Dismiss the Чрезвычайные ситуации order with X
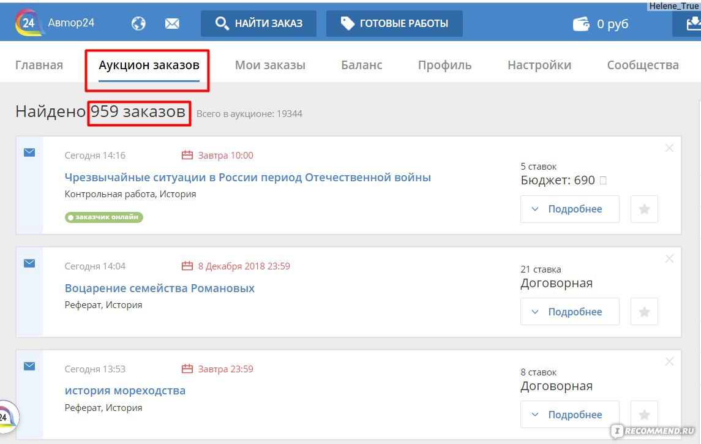Screen dimensions: 701x444 669,148
